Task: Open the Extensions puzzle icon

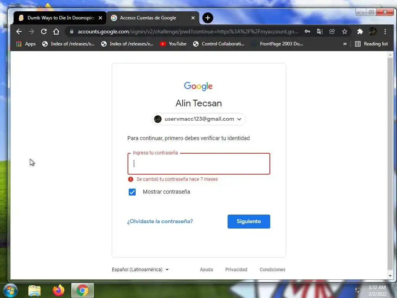Action: (360, 31)
